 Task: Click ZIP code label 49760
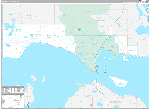83,43
